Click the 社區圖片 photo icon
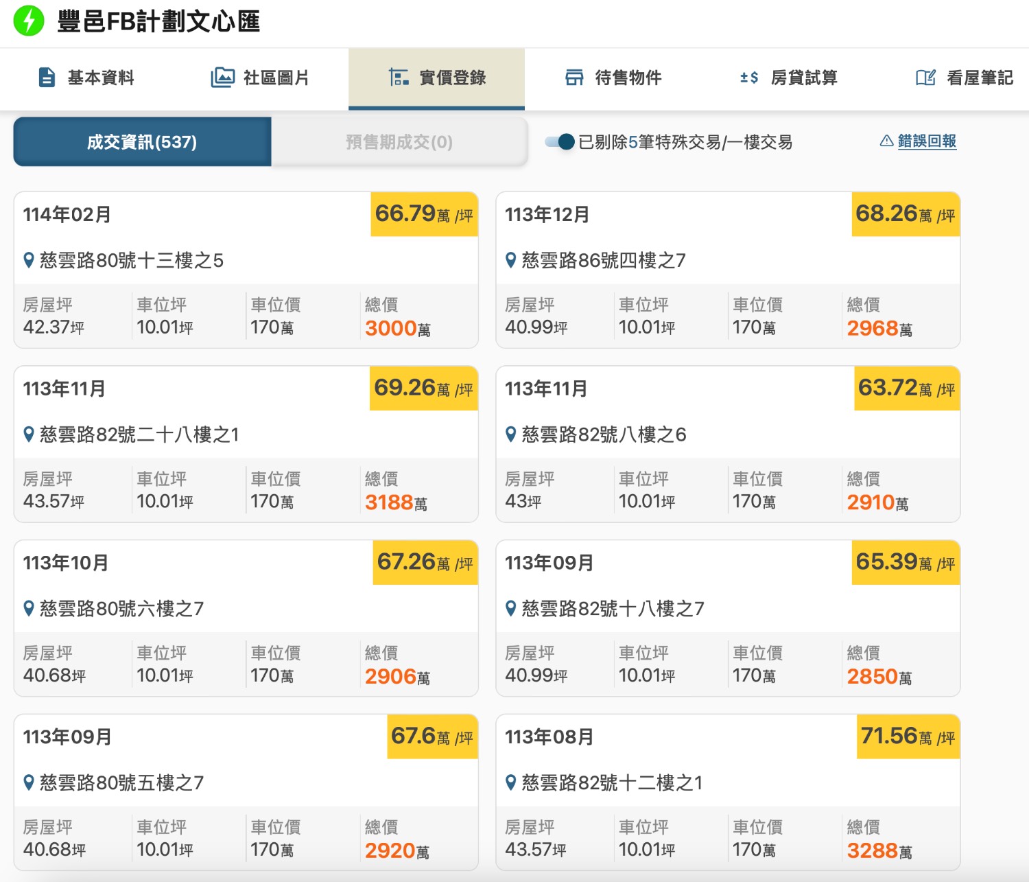The height and width of the screenshot is (882, 1029). click(x=222, y=78)
